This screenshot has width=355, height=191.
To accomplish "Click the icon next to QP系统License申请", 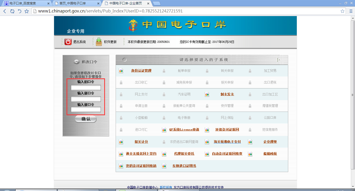I will coord(164,130).
